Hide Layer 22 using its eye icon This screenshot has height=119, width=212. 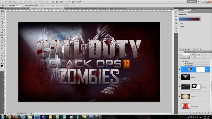click(x=180, y=77)
